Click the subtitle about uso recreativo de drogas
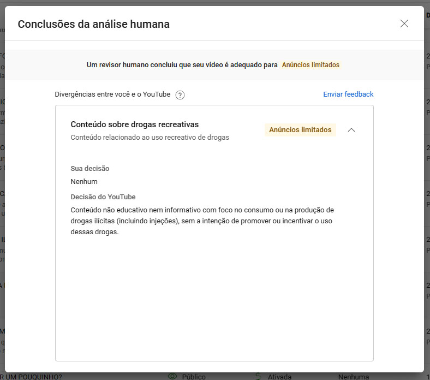The image size is (430, 380). pos(150,138)
